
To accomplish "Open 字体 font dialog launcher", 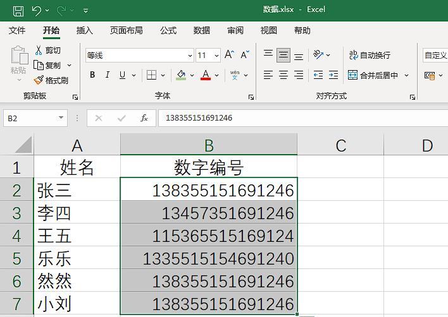I will [x=251, y=97].
